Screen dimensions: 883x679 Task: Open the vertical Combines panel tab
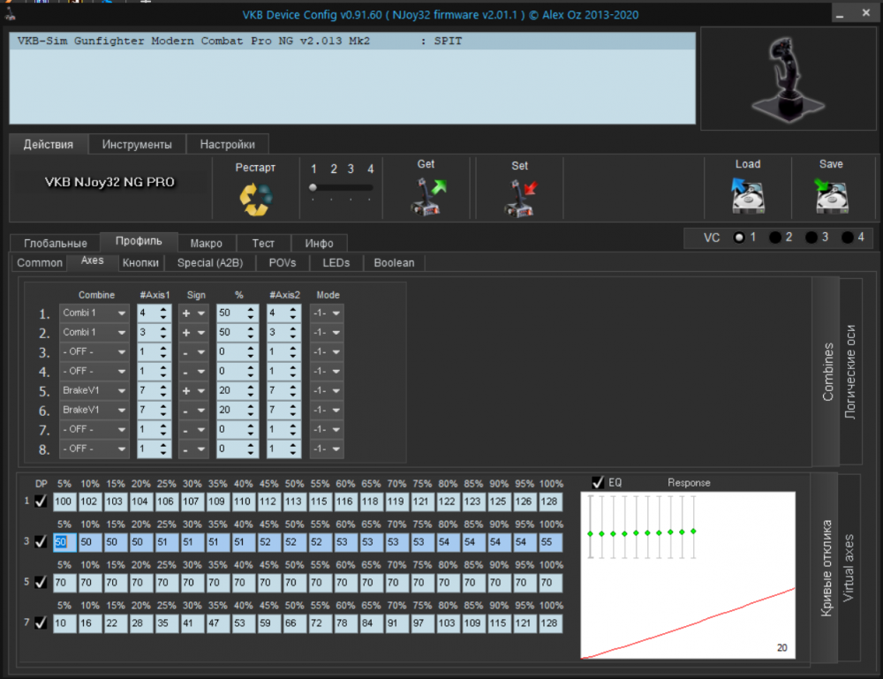click(826, 372)
